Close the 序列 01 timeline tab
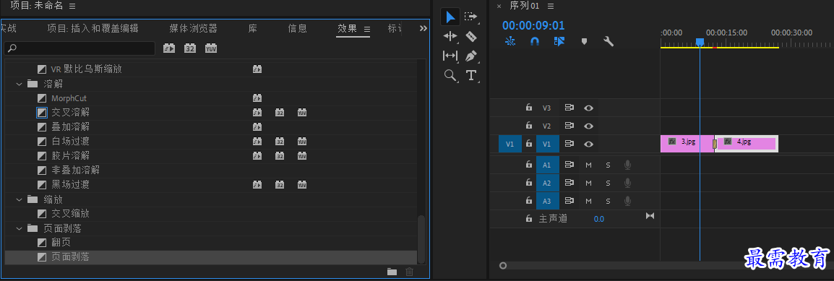834x281 pixels. 499,7
